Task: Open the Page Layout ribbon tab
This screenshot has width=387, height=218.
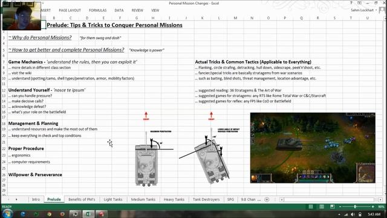Action: point(70,10)
